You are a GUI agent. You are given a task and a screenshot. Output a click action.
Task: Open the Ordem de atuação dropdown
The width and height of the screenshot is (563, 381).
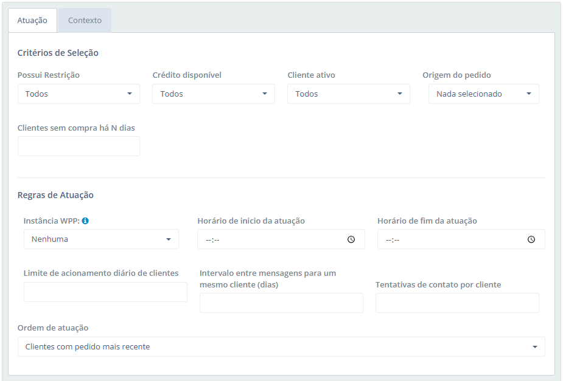tap(281, 347)
